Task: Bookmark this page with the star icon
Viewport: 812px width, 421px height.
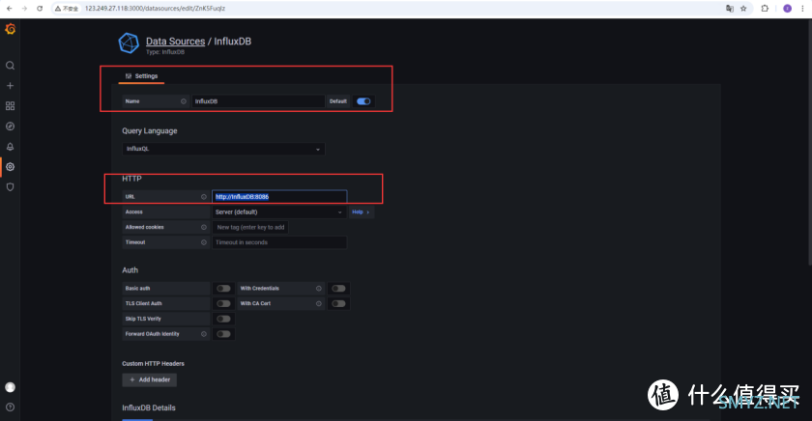Action: (743, 9)
